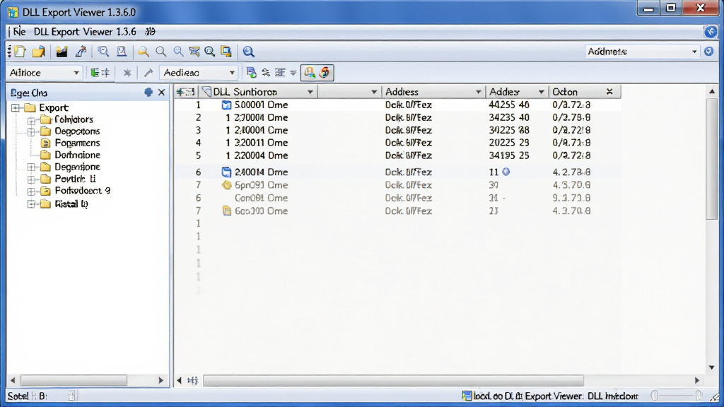Close the Oction column with its X
Image resolution: width=724 pixels, height=407 pixels.
pyautogui.click(x=609, y=92)
